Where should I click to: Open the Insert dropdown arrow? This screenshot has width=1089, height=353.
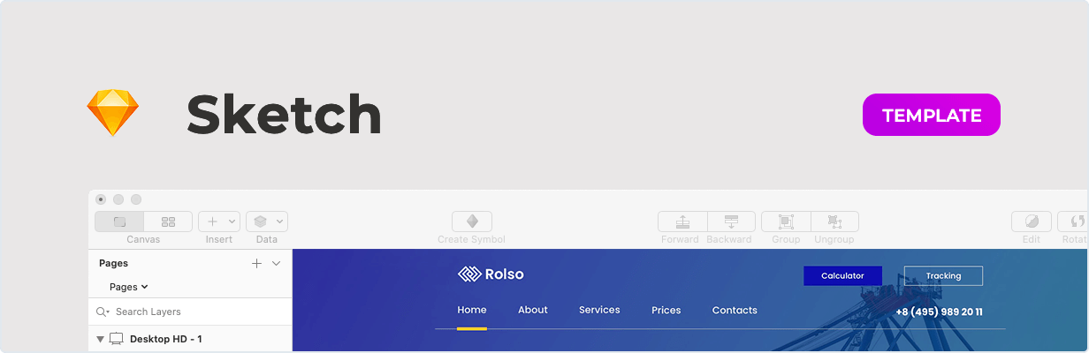pyautogui.click(x=232, y=222)
